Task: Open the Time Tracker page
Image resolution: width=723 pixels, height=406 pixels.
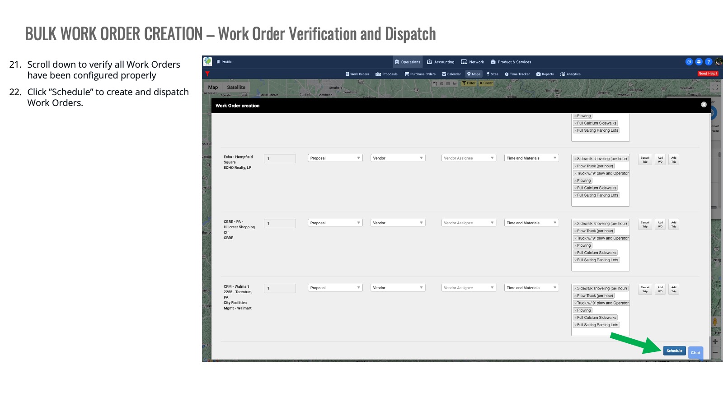Action: [517, 74]
